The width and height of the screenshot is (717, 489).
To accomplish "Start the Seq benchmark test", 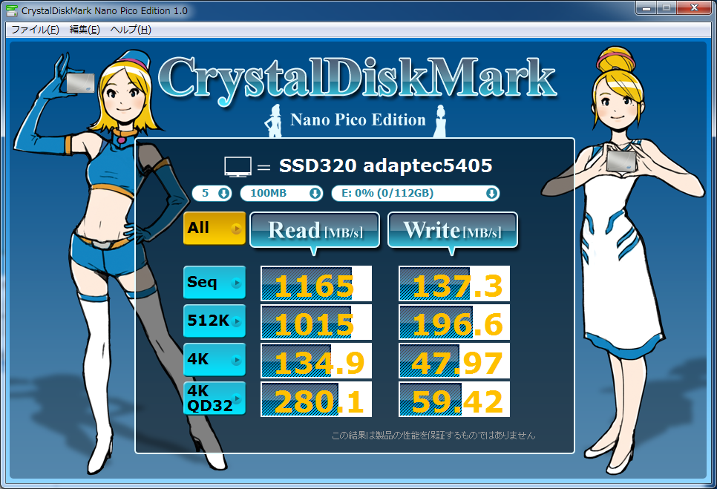I will 215,283.
